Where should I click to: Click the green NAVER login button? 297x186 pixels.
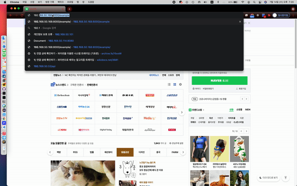pyautogui.click(x=219, y=80)
